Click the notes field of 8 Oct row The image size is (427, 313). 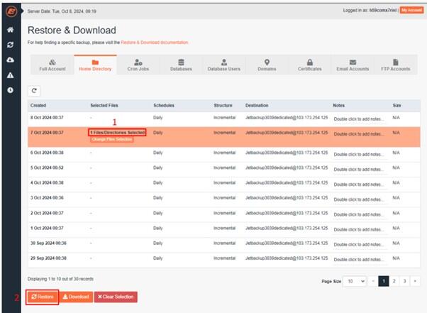click(359, 119)
